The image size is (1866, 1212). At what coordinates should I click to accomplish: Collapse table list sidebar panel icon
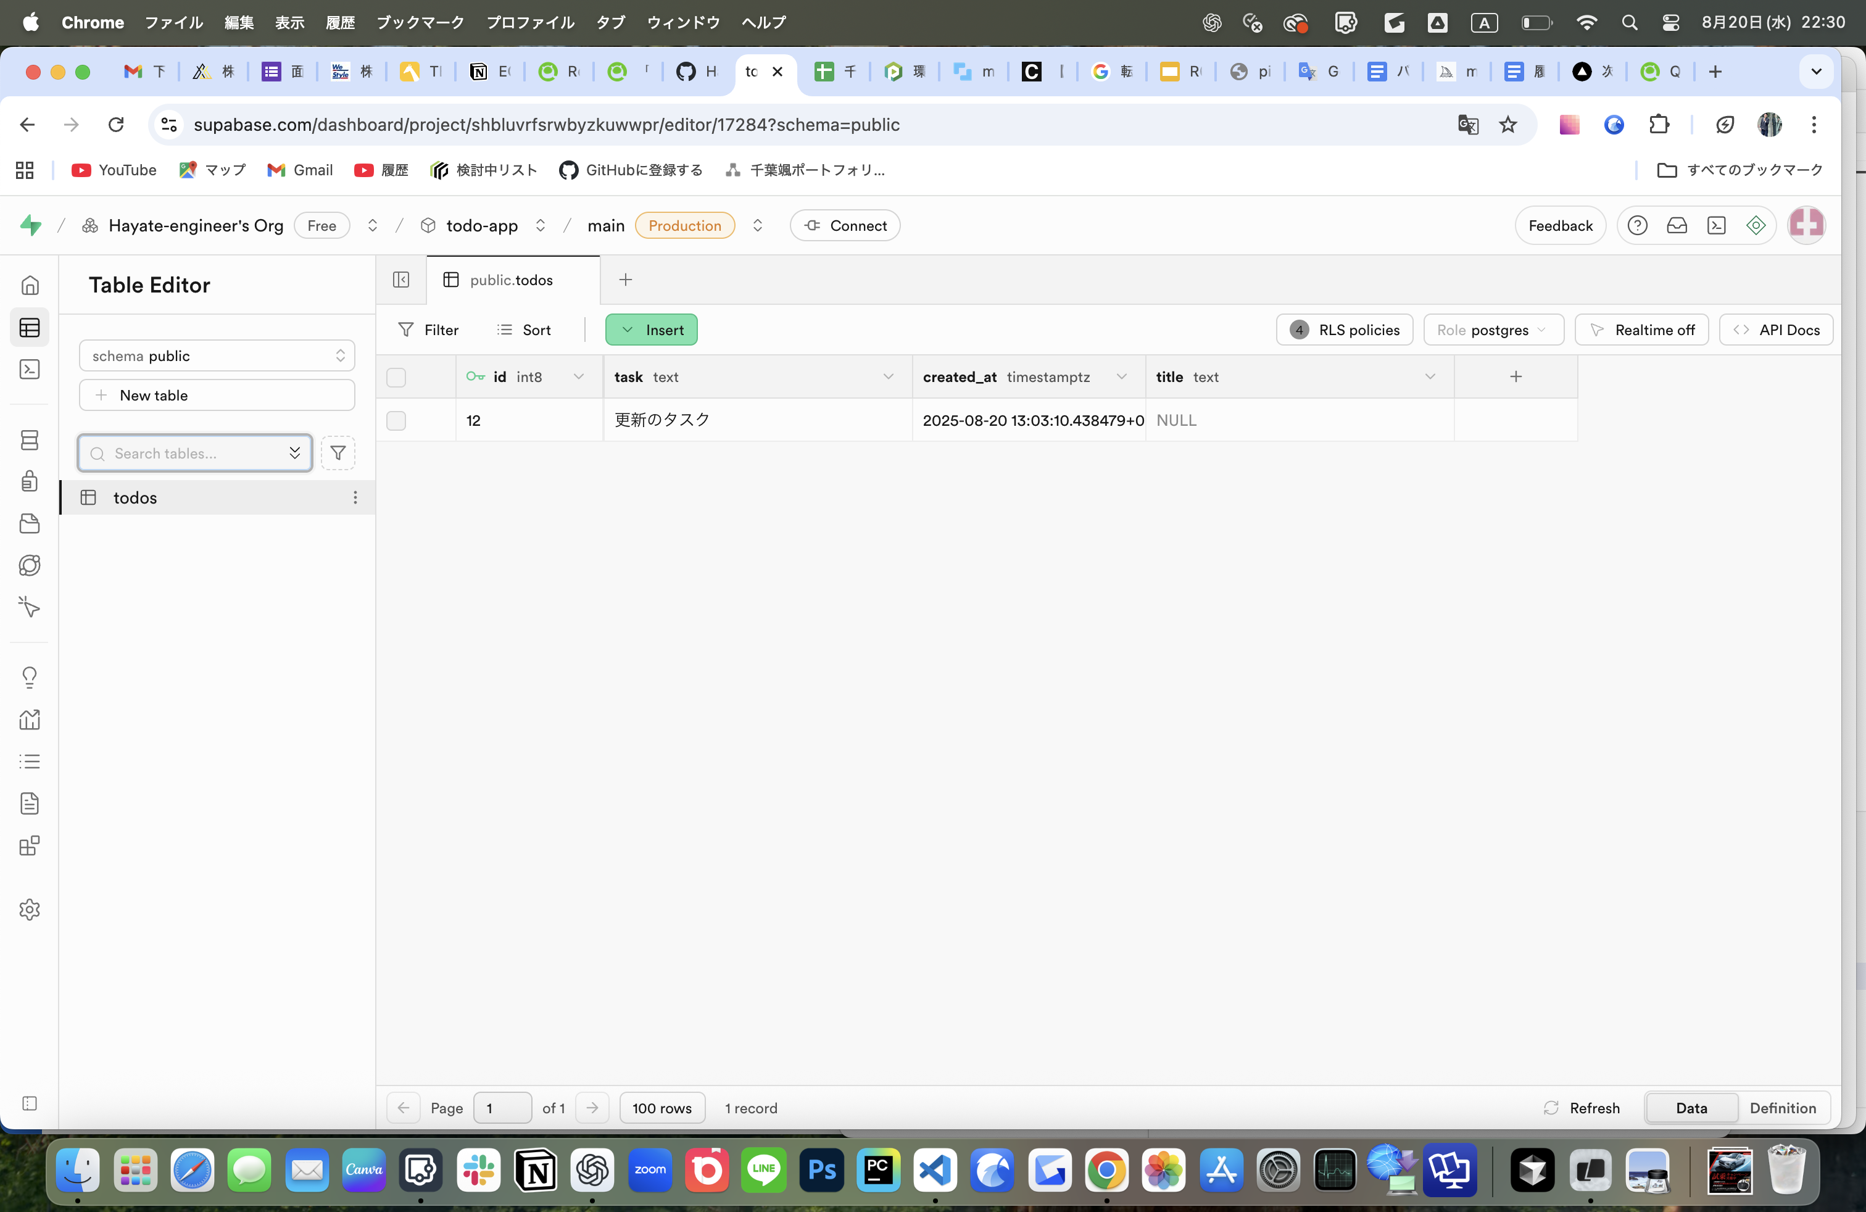pos(400,280)
